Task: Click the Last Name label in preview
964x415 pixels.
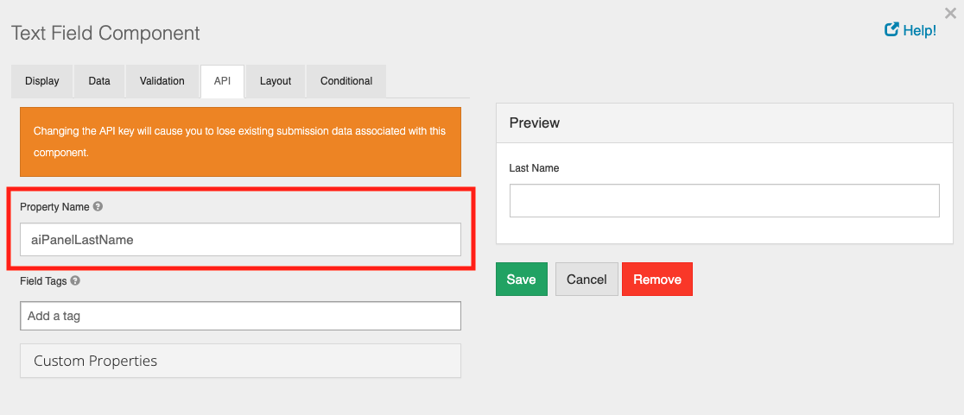Action: click(534, 168)
